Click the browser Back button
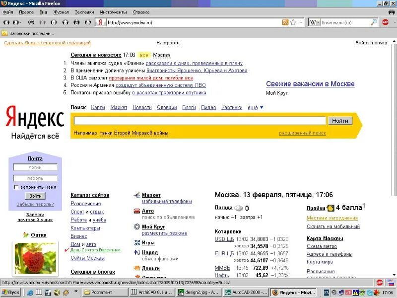397x298 pixels. pyautogui.click(x=6, y=22)
